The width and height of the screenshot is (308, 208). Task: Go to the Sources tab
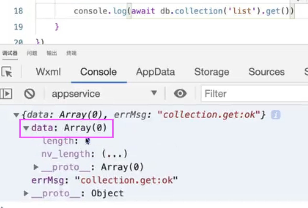(x=266, y=72)
